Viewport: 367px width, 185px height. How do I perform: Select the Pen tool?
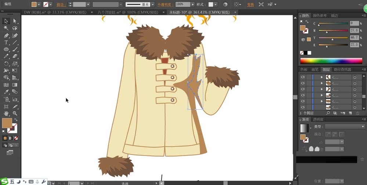[6, 36]
